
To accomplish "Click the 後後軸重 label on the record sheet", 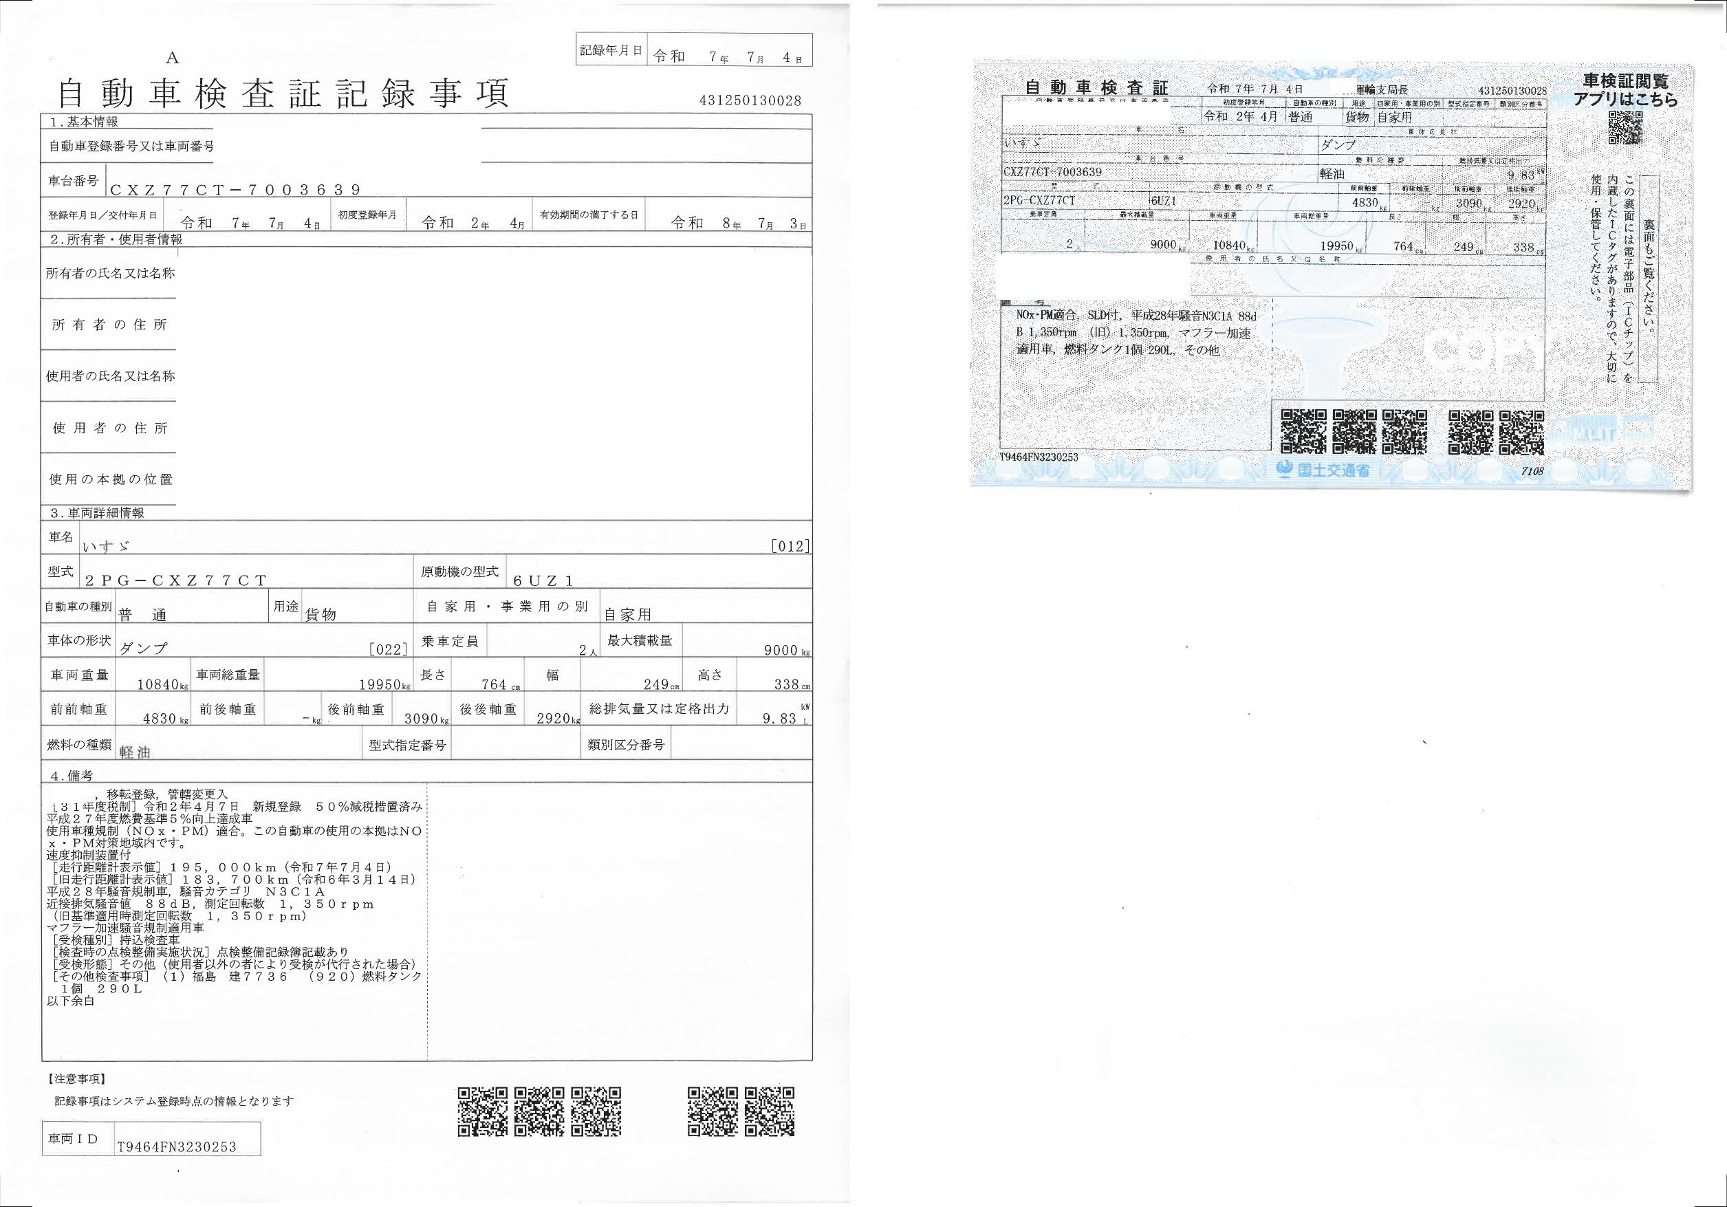I will tap(488, 709).
